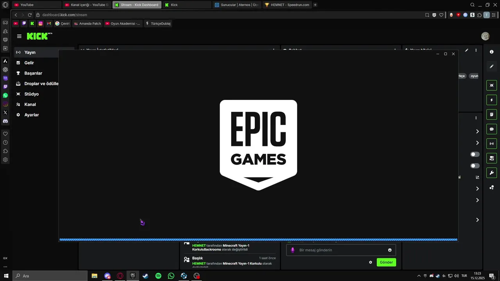The width and height of the screenshot is (500, 281).
Task: Toggle the lower switch in right panel
Action: pyautogui.click(x=475, y=166)
